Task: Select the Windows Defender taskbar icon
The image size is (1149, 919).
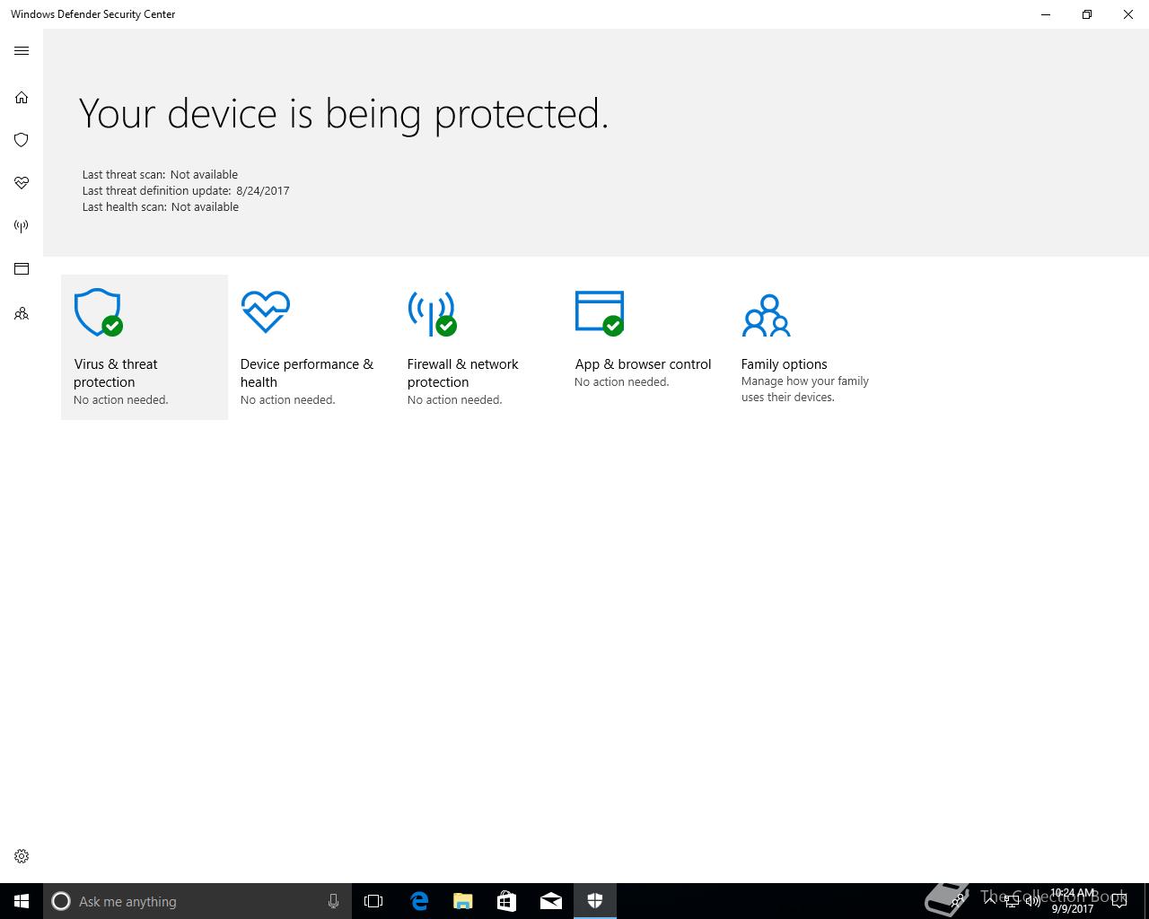Action: coord(595,901)
